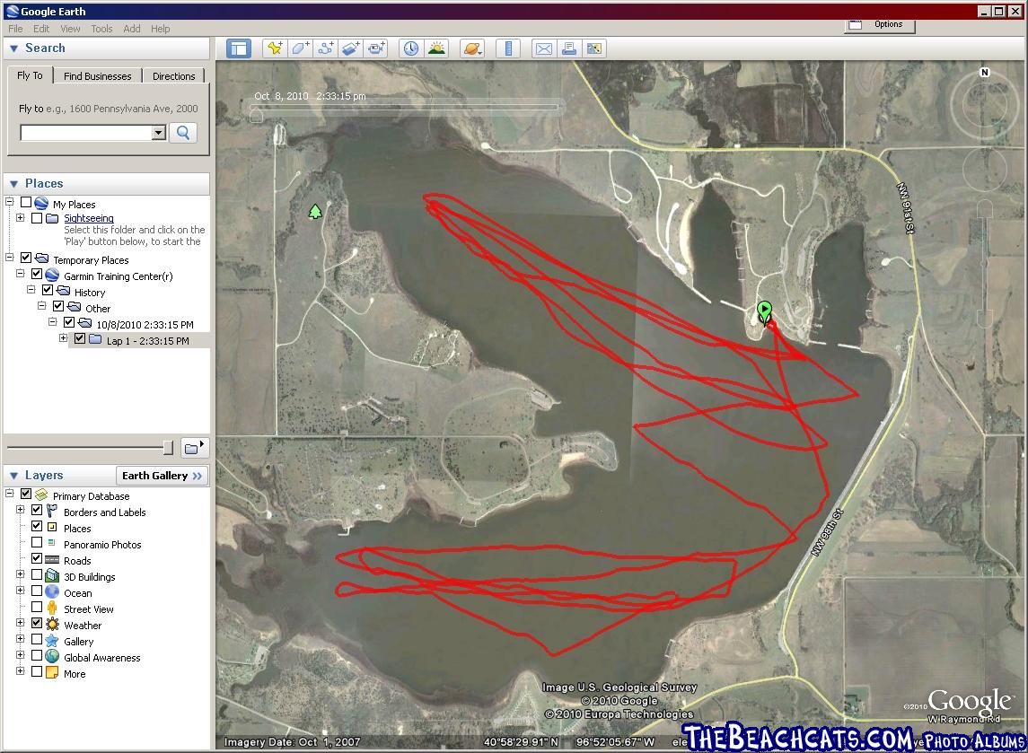Collapse the Search panel triangle

point(13,48)
